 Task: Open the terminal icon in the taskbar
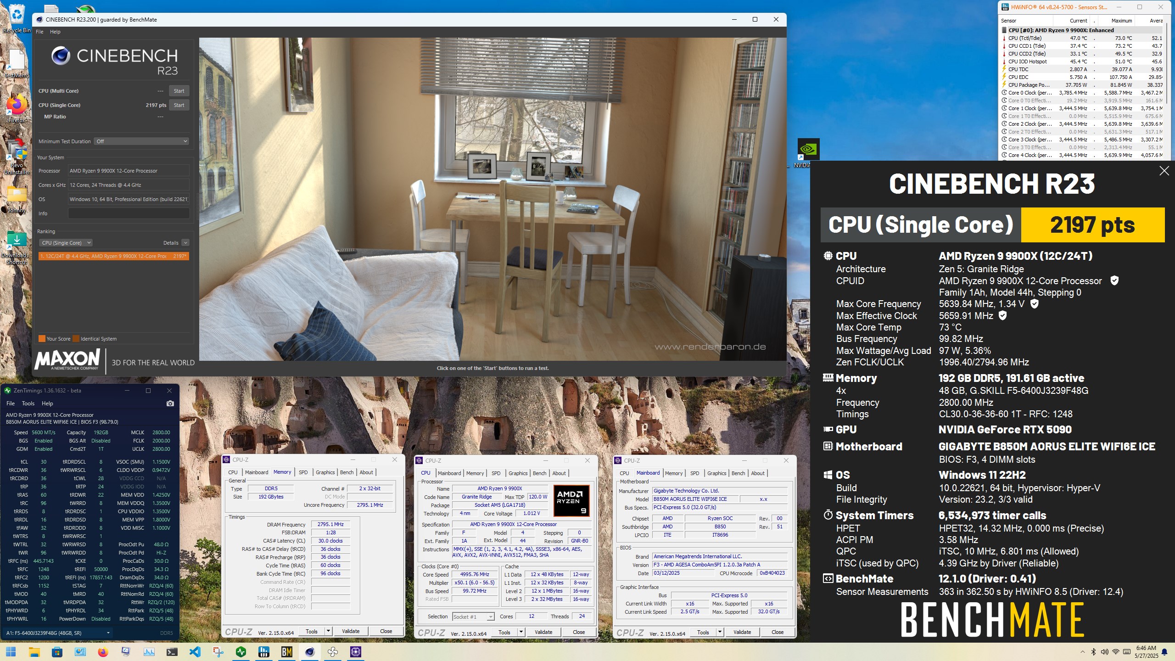(x=172, y=652)
